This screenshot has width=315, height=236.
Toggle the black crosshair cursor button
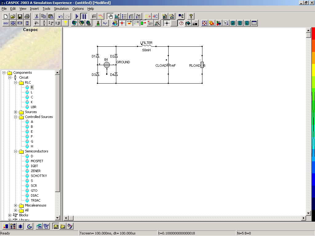coord(167,23)
